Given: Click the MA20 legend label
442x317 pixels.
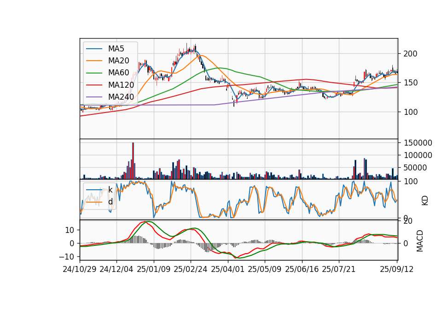Looking at the screenshot, I should pos(118,61).
